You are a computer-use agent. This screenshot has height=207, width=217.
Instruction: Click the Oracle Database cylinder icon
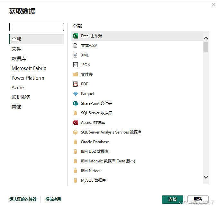pyautogui.click(x=75, y=142)
